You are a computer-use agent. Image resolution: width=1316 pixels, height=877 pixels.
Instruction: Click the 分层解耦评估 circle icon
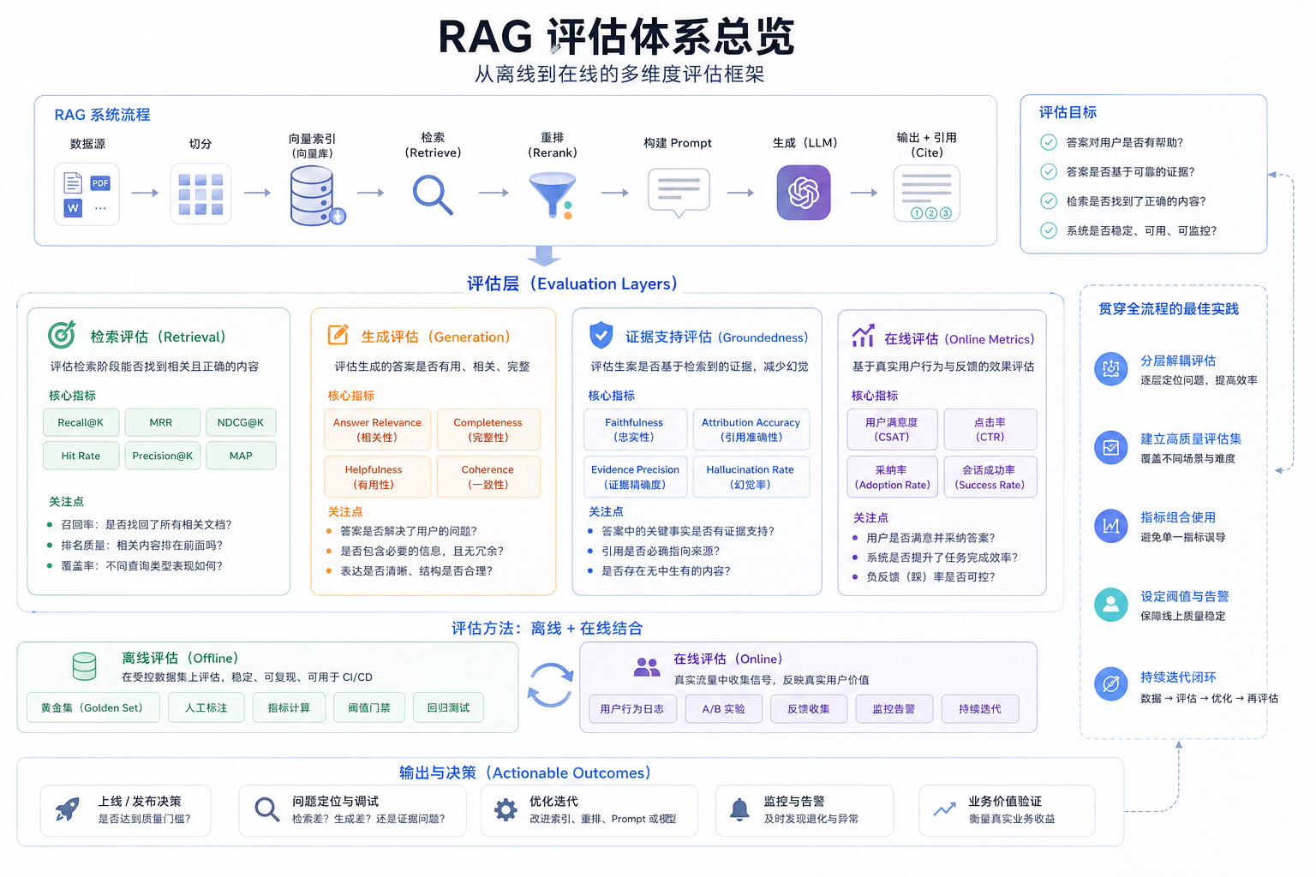pos(1111,369)
